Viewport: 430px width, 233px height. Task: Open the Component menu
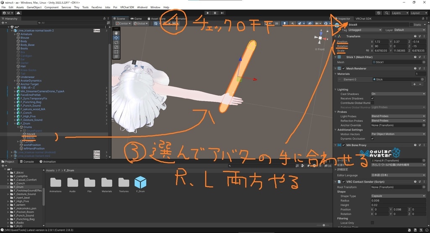(x=51, y=8)
